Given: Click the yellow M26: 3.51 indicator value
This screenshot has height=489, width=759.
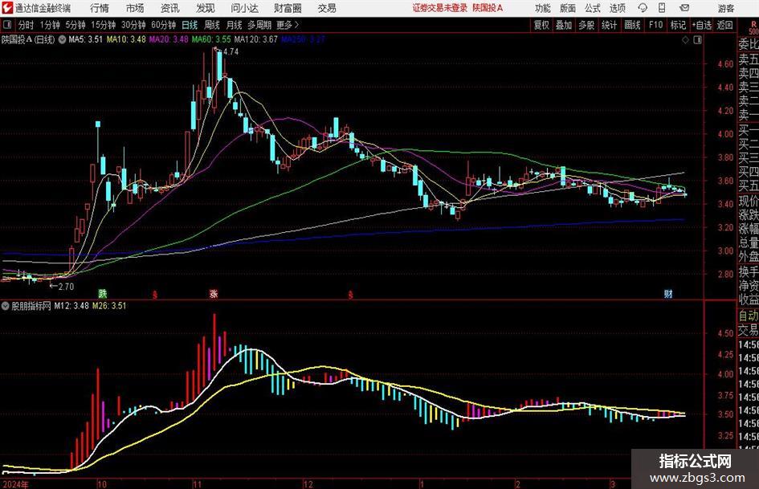Looking at the screenshot, I should coord(109,306).
